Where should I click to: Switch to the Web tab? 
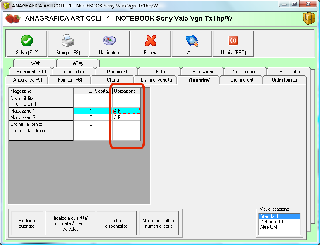tap(35, 63)
